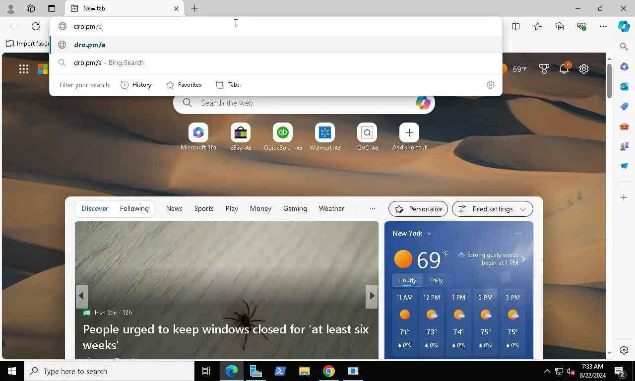Select dro.pm/a Bing Search suggestion

pos(276,63)
